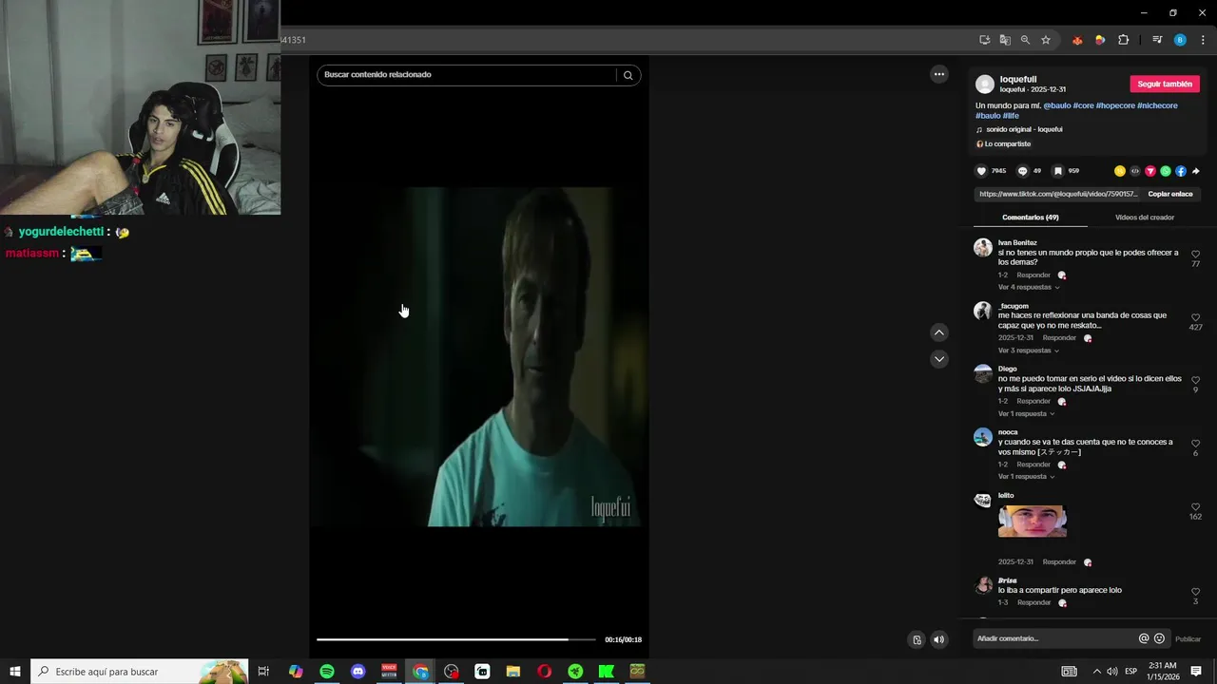Click the pink send-to-friends icon
This screenshot has width=1217, height=684.
pos(1150,171)
